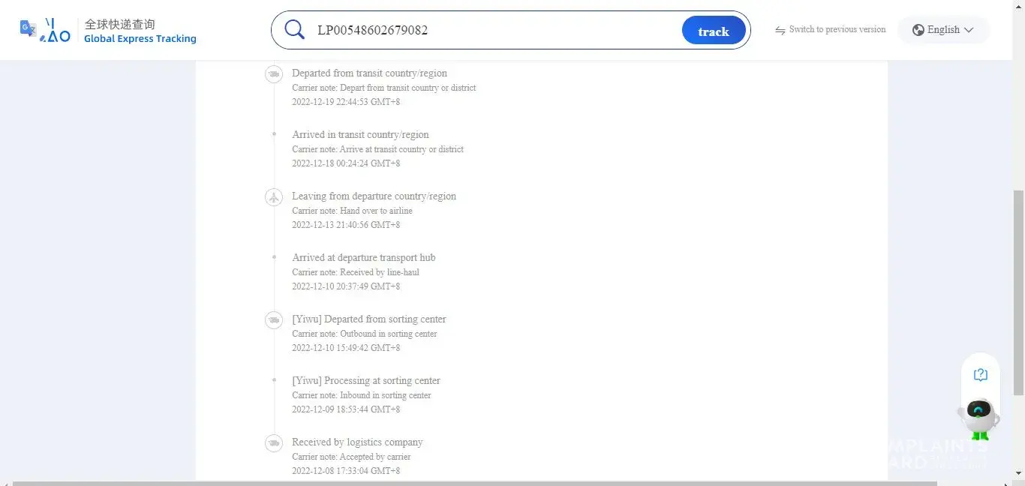Click 'Arrived in transit country/region' text
This screenshot has height=486, width=1025.
tap(360, 135)
